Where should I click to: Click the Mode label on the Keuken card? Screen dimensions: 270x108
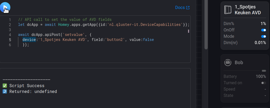click(x=229, y=36)
